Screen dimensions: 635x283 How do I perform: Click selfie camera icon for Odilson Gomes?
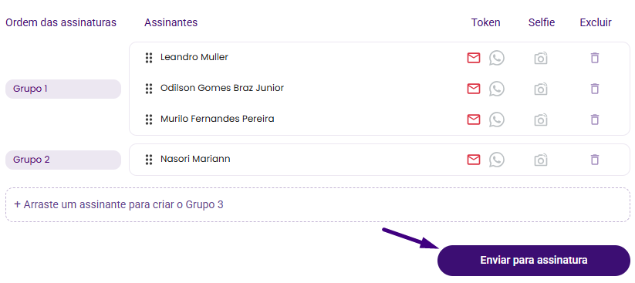(x=541, y=89)
